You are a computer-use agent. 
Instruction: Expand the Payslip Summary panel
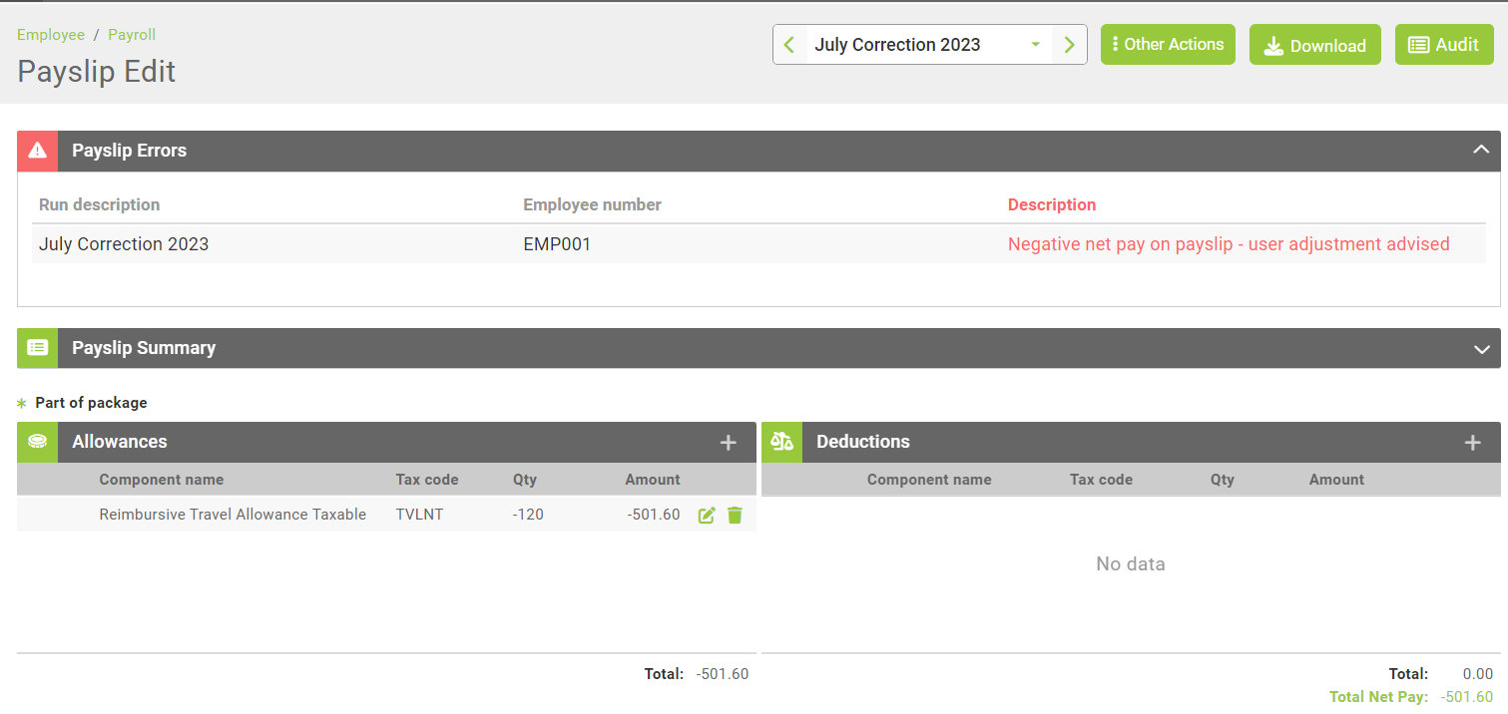(1481, 349)
